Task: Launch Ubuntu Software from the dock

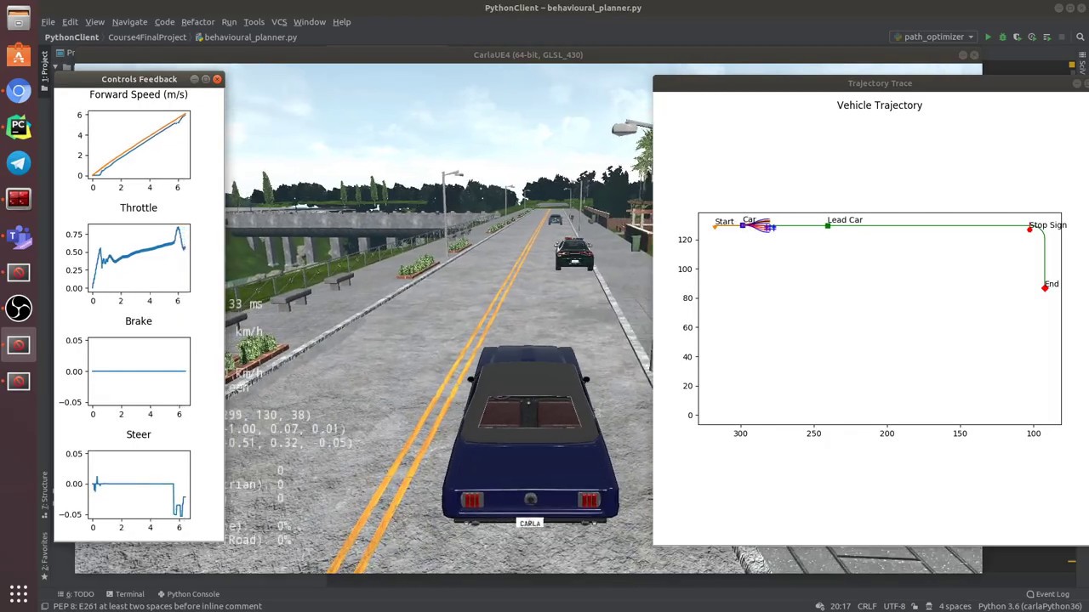Action: click(19, 55)
